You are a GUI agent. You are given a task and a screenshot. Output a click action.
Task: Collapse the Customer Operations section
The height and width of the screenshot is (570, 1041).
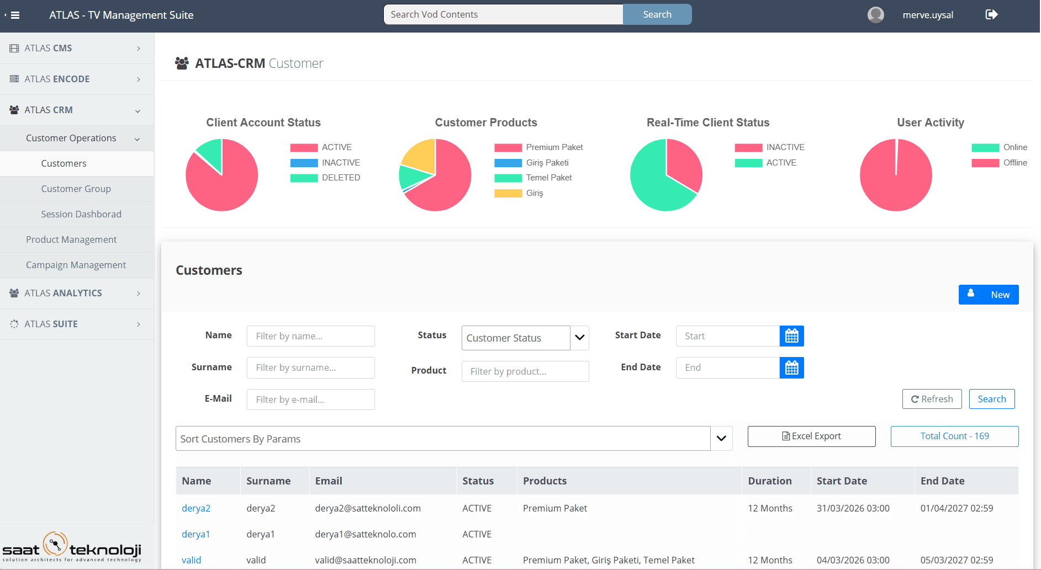pyautogui.click(x=71, y=138)
